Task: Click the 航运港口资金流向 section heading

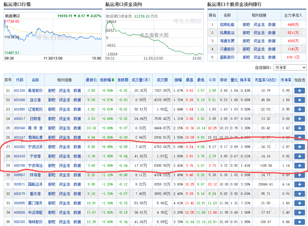Action: pyautogui.click(x=124, y=4)
